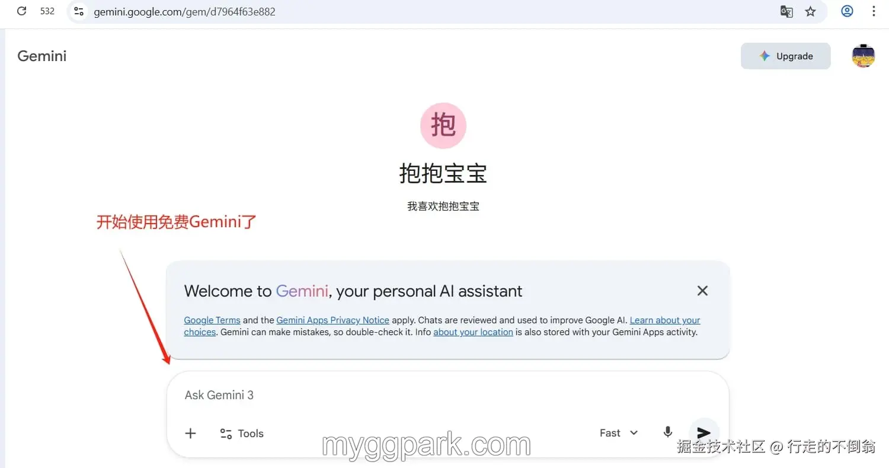Bookmark this page with the star icon

point(810,11)
